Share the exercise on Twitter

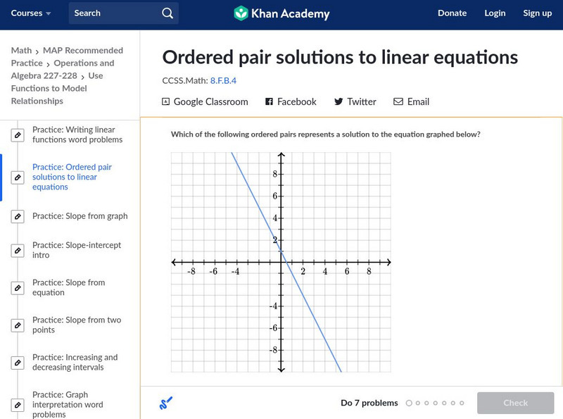[355, 102]
